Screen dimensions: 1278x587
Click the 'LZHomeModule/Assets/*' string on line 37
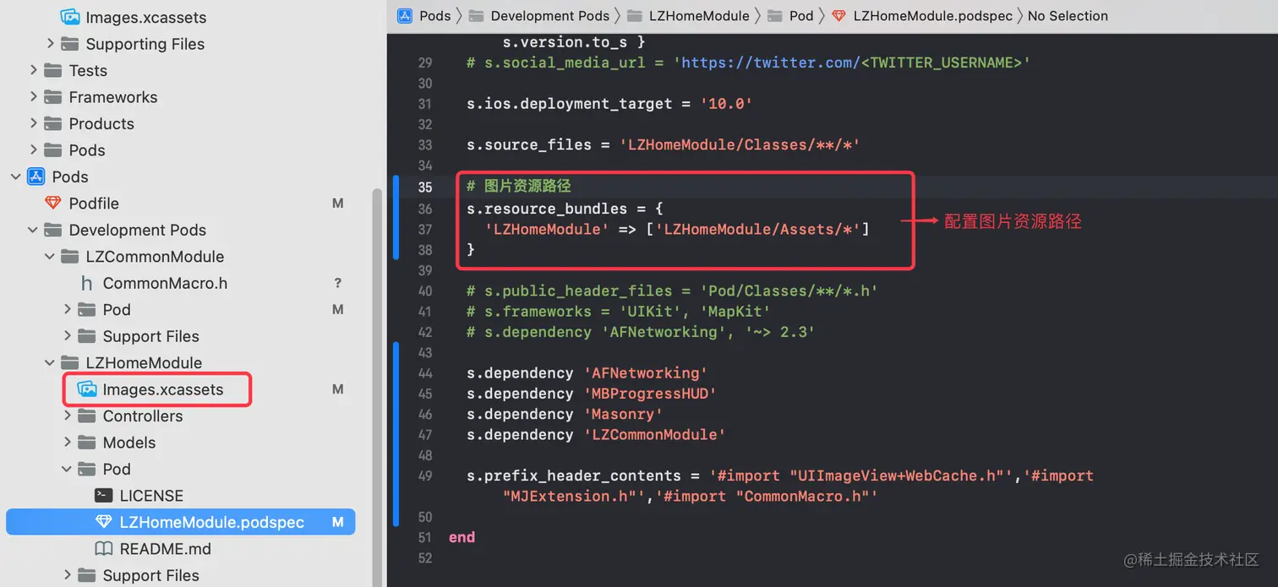point(757,229)
